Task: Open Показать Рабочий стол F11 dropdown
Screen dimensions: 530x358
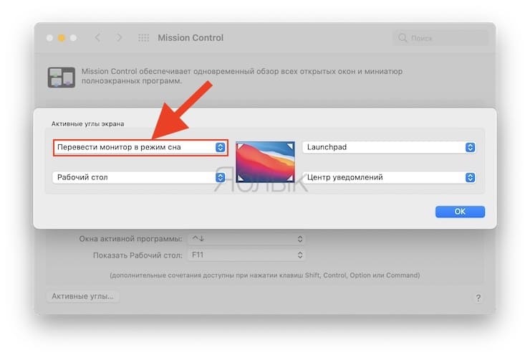Action: 247,255
